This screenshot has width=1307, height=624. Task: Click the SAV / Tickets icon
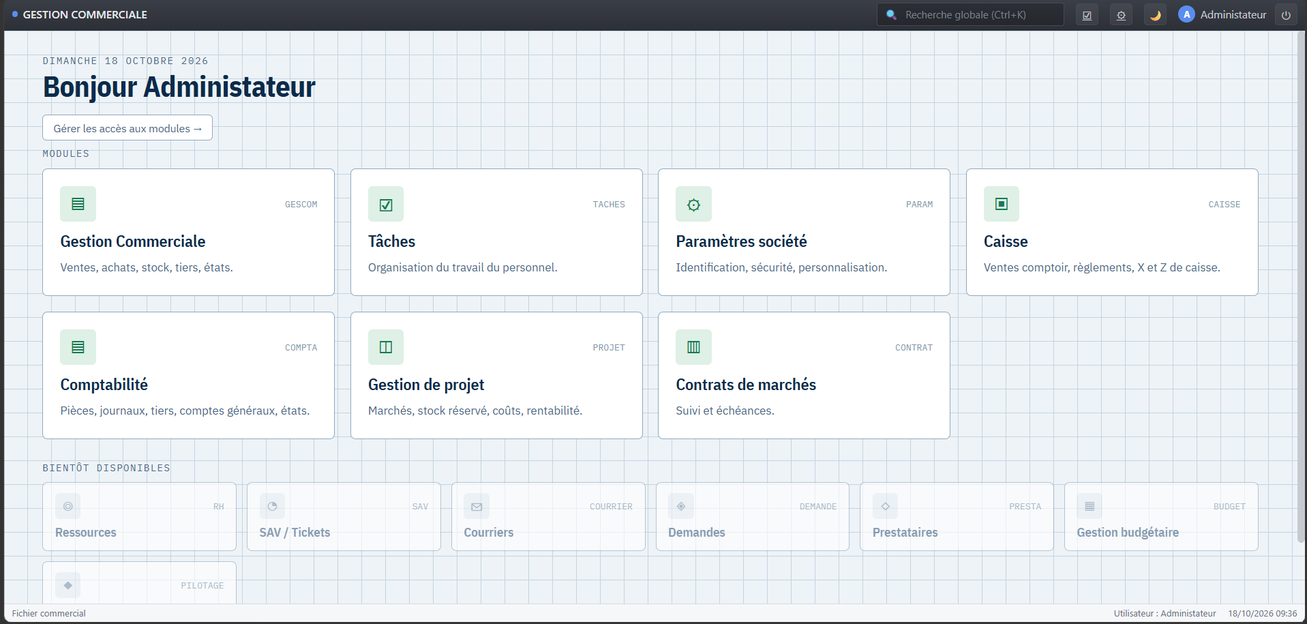click(272, 506)
